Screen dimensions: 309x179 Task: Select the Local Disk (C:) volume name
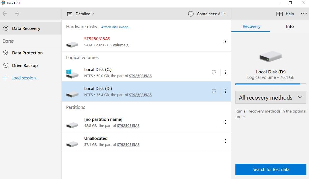tap(98, 69)
